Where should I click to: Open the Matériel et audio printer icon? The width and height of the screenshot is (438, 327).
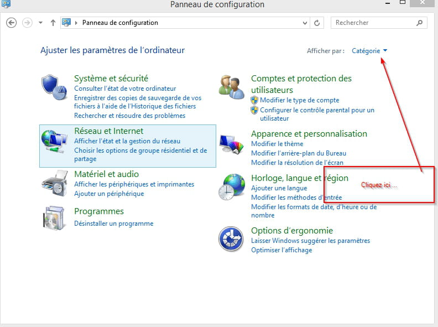pyautogui.click(x=55, y=183)
